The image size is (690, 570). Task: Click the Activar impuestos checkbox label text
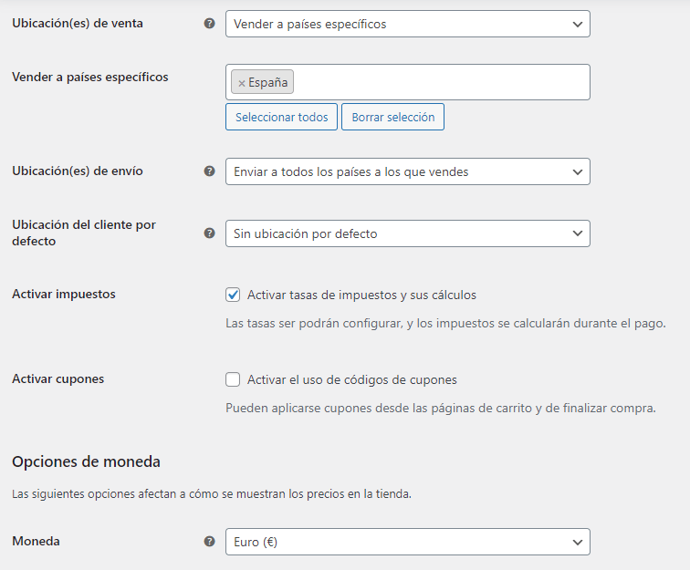point(361,295)
